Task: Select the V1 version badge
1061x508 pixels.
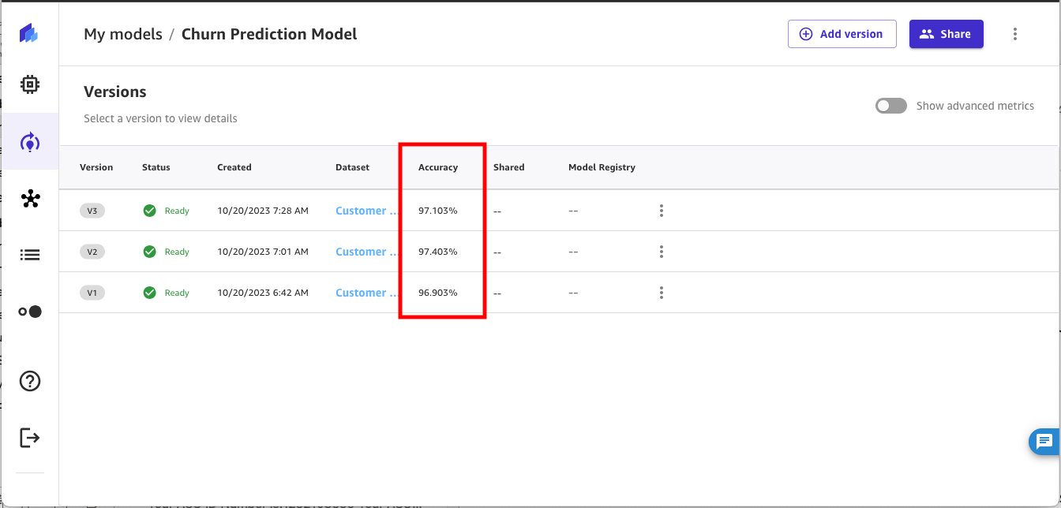Action: [92, 293]
